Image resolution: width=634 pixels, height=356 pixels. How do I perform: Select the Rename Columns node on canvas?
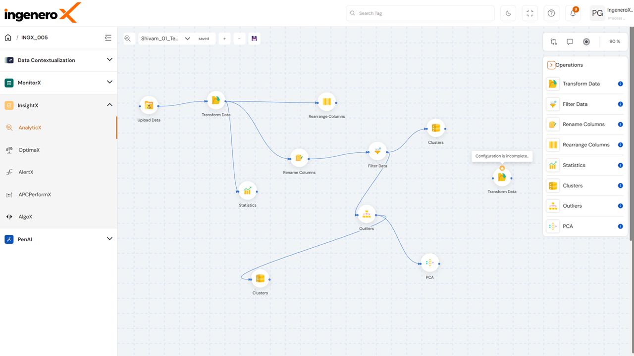click(x=299, y=158)
